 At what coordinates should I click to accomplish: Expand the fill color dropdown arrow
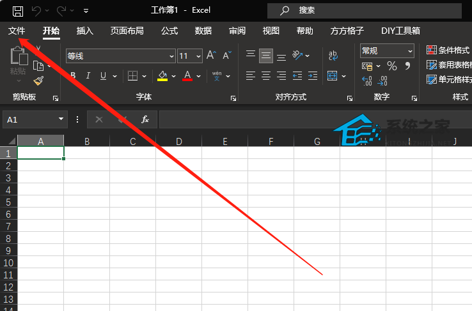click(x=174, y=77)
